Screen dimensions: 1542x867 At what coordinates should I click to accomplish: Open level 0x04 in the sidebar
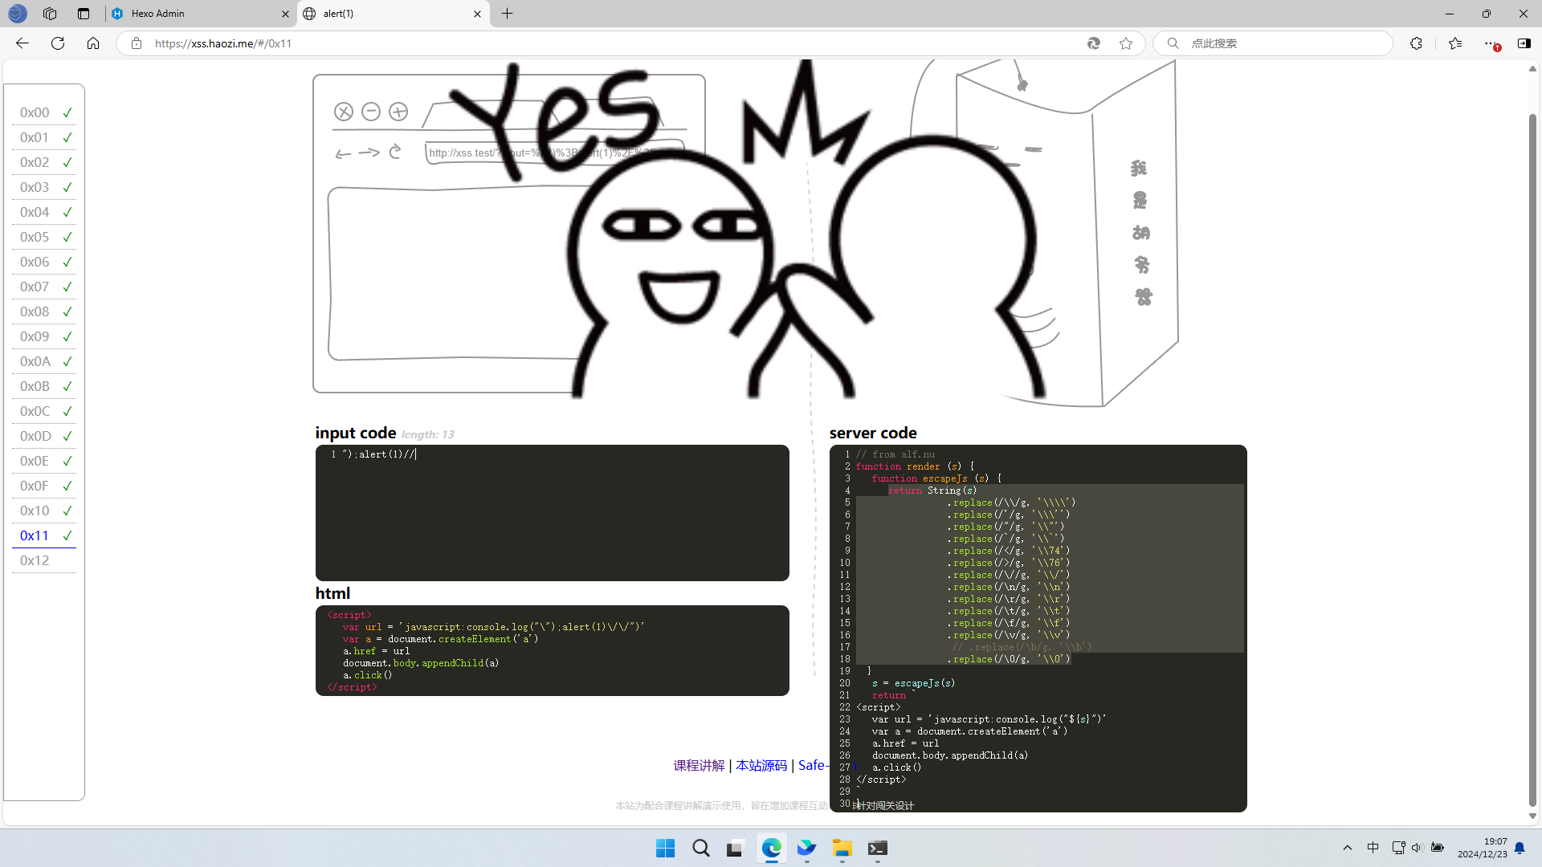pos(44,212)
